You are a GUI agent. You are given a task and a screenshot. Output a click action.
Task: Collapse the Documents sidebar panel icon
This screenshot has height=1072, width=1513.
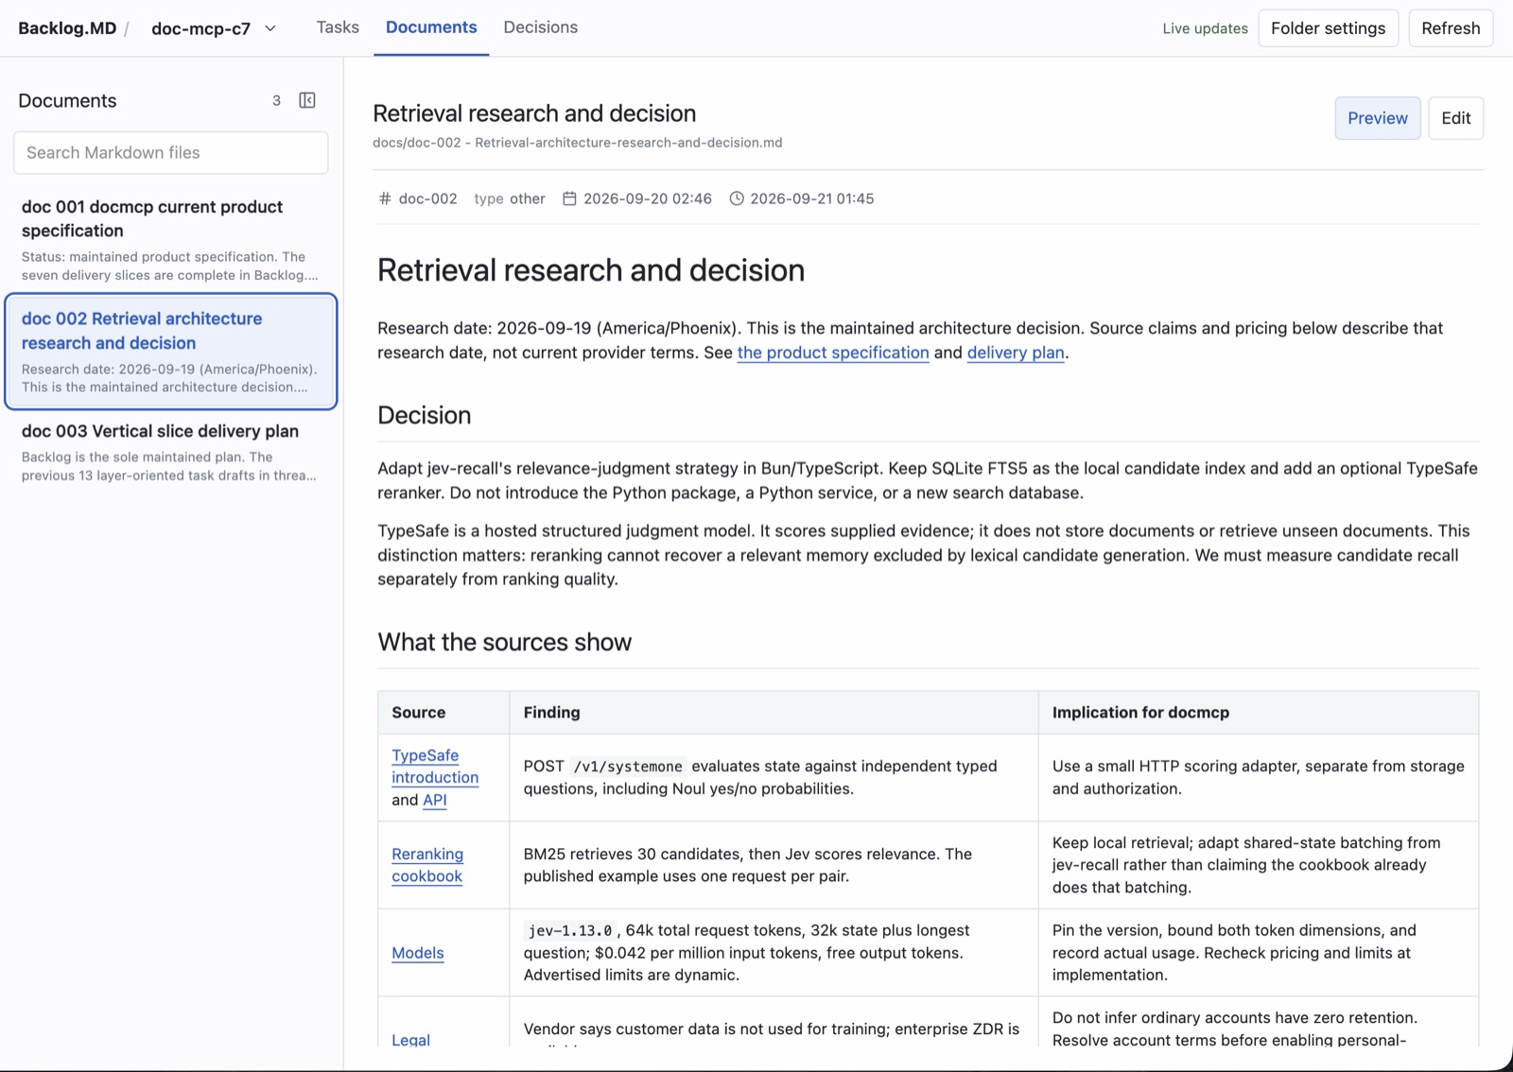point(307,100)
